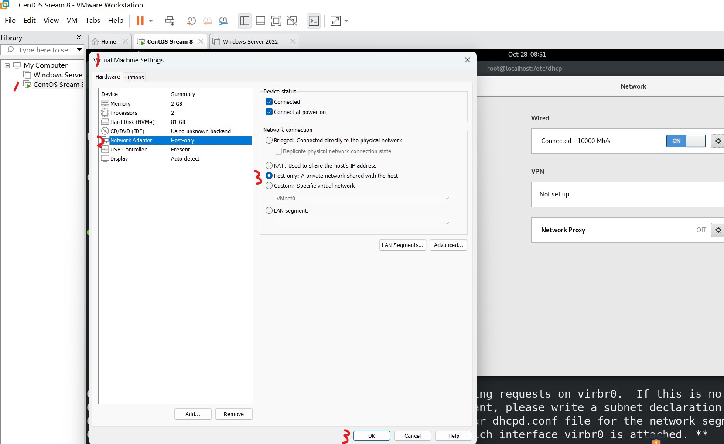Screen dimensions: 724x444
Task: Switch to the Options tab
Action: [x=134, y=78]
